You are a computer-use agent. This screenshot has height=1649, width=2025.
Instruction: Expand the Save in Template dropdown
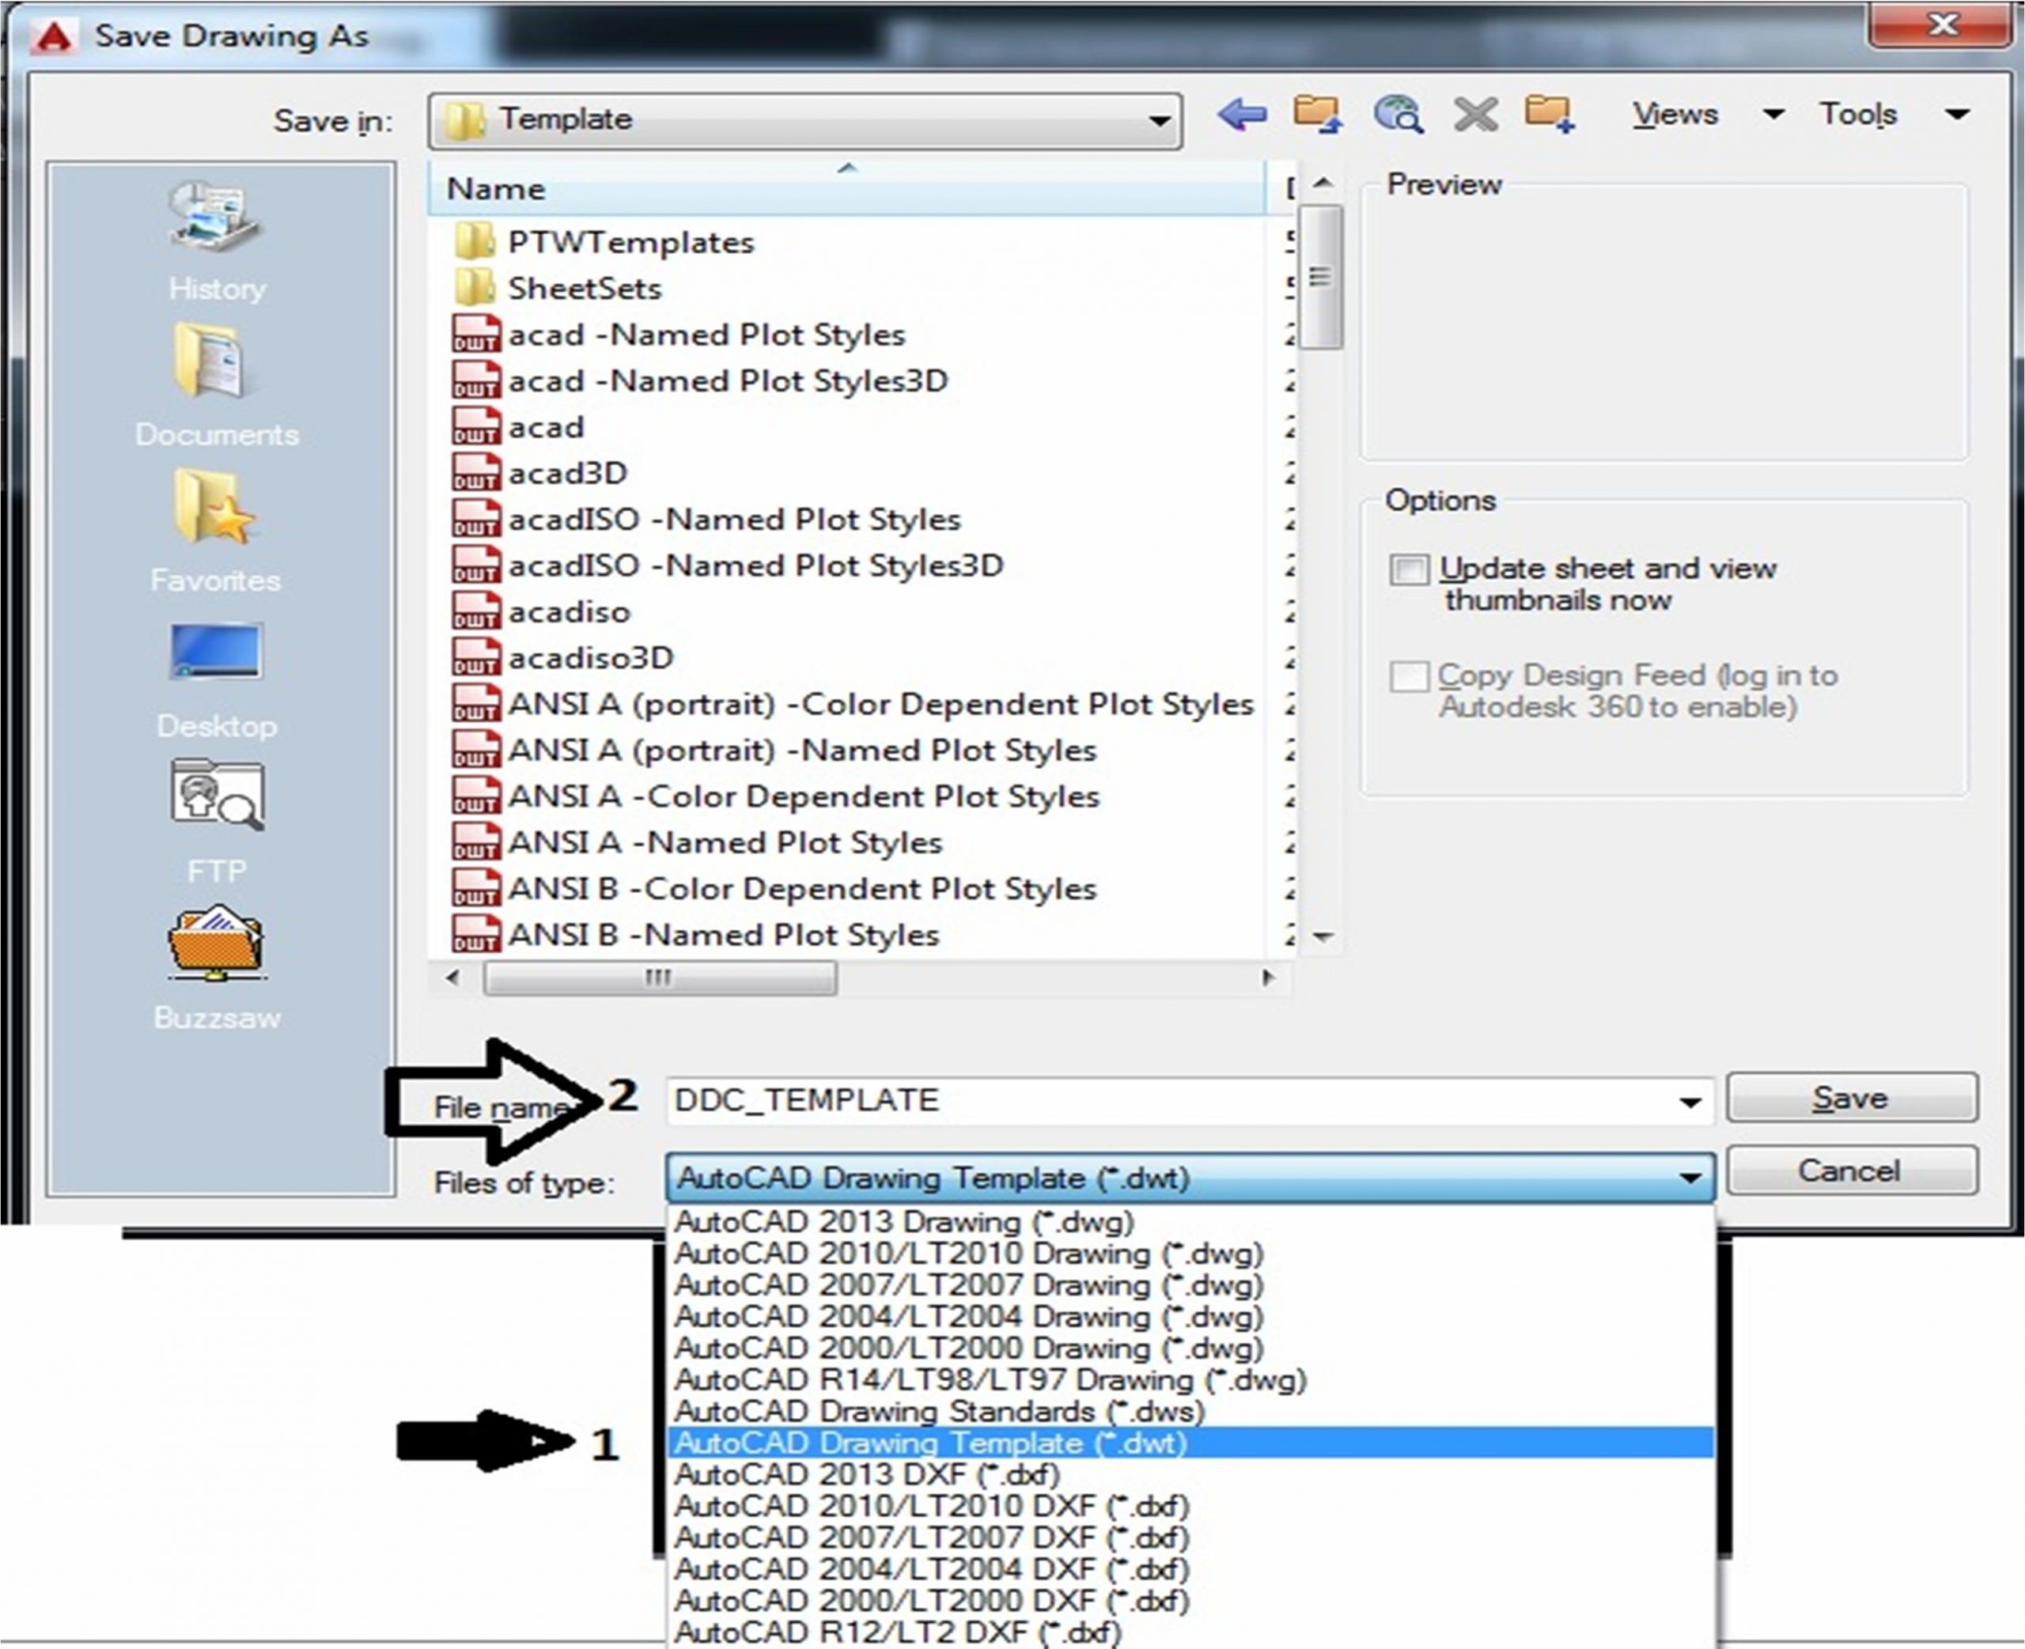pos(1158,121)
